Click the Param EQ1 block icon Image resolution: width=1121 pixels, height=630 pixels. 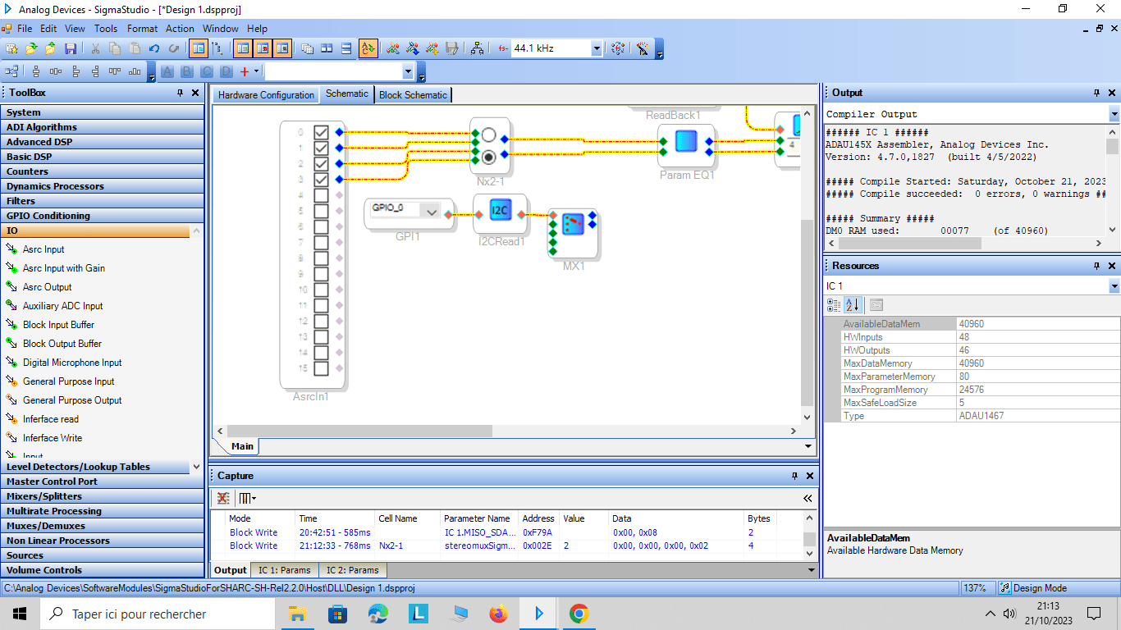point(686,141)
